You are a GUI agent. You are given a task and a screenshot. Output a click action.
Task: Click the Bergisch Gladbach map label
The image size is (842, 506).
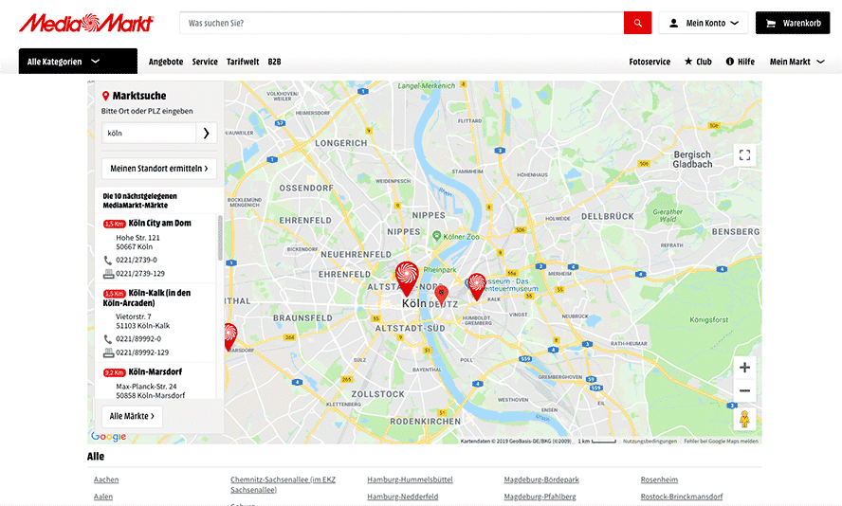[x=693, y=159]
